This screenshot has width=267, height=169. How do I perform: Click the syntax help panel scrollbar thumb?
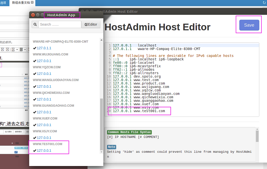click(257, 136)
